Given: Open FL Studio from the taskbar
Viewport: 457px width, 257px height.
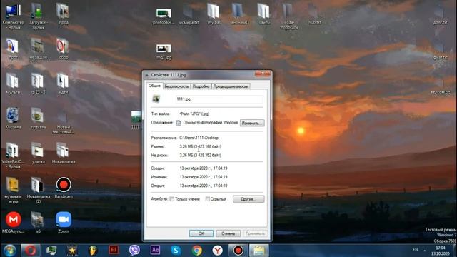Looking at the screenshot, I should pyautogui.click(x=93, y=251).
